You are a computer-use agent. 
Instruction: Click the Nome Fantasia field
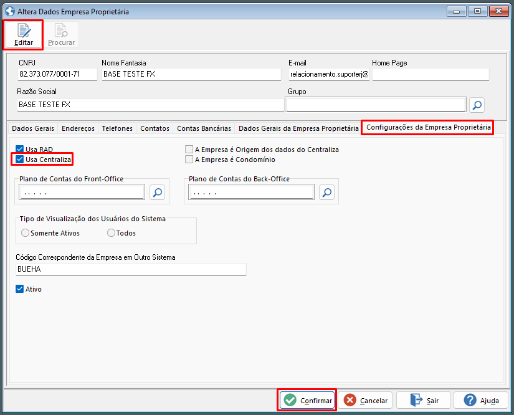click(191, 74)
